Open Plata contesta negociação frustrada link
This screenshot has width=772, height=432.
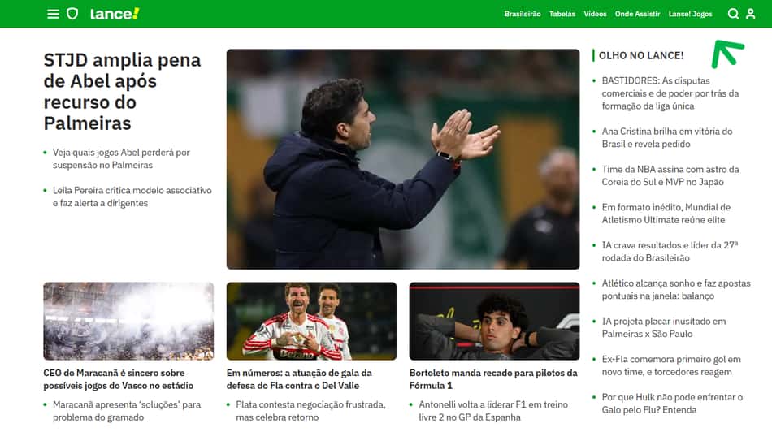coord(310,411)
